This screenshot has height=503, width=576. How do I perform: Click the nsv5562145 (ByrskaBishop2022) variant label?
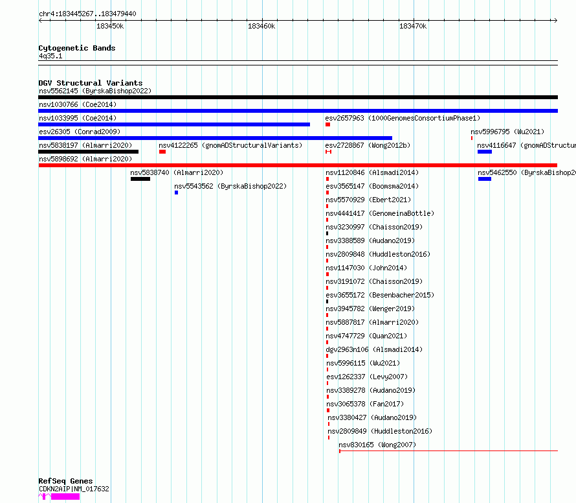95,91
